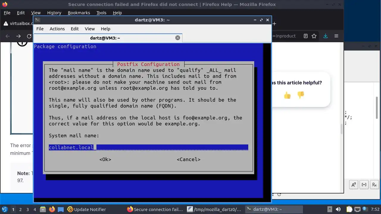Open terminal View menu

tap(90, 29)
